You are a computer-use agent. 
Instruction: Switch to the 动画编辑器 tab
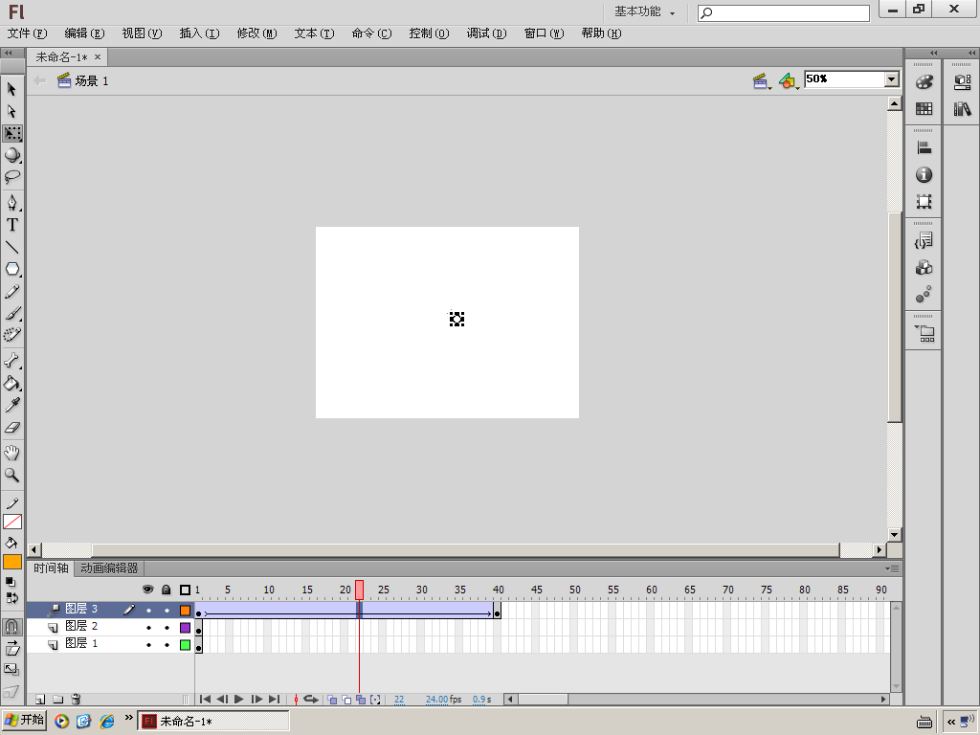(109, 568)
